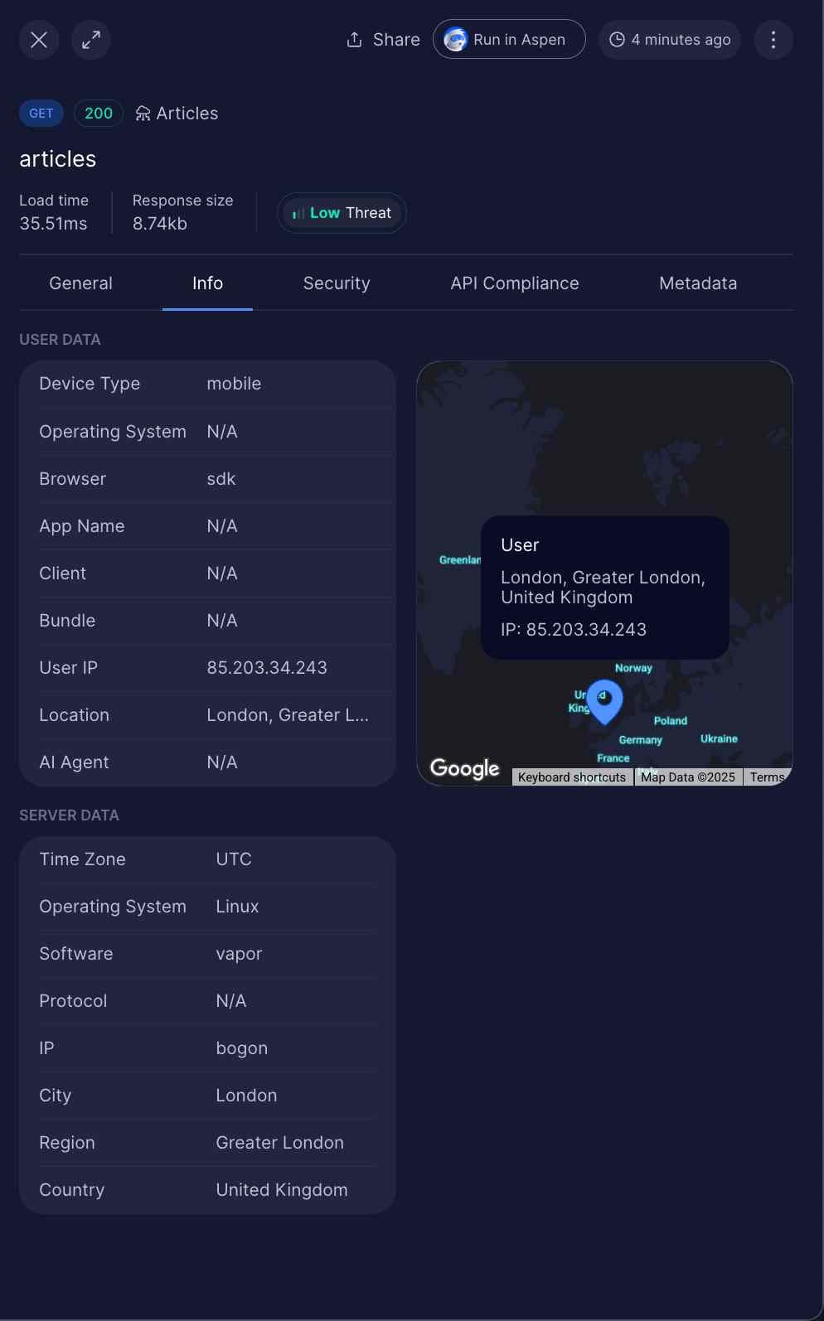Switch to the Metadata tab

[x=698, y=283]
